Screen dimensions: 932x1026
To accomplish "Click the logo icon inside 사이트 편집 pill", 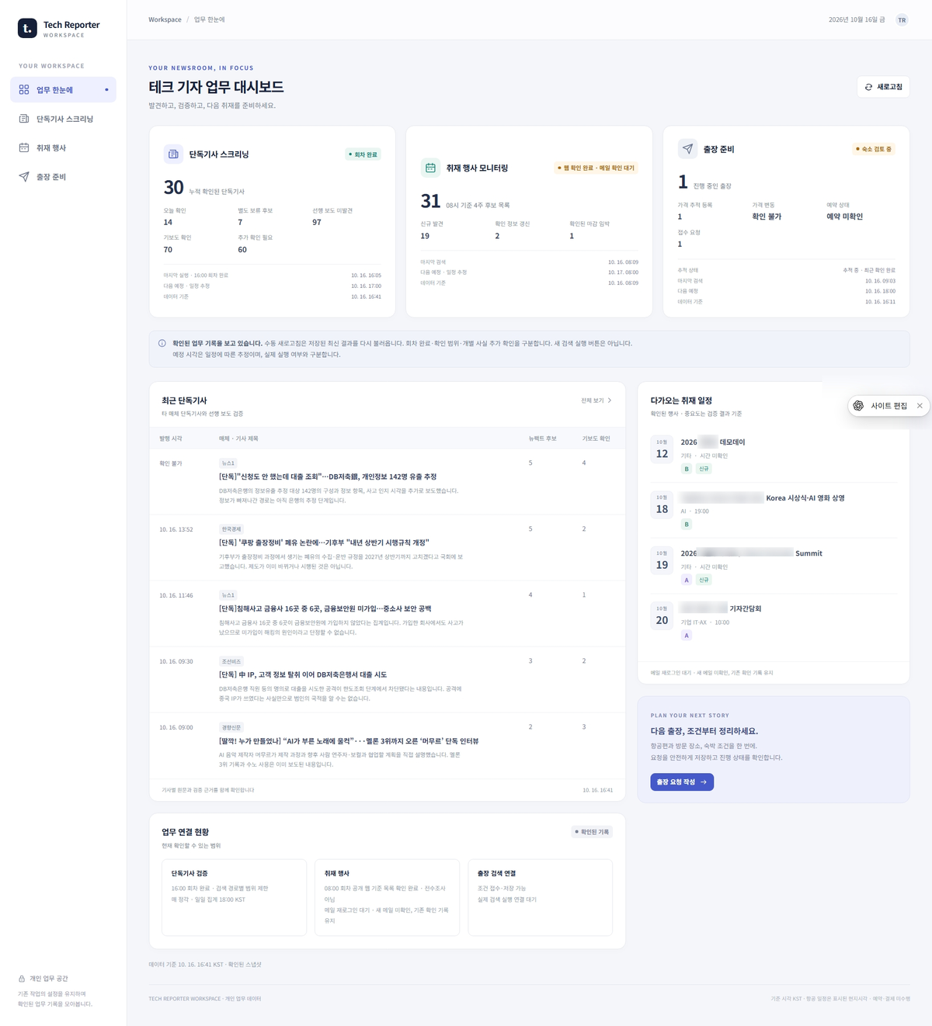I will tap(858, 406).
